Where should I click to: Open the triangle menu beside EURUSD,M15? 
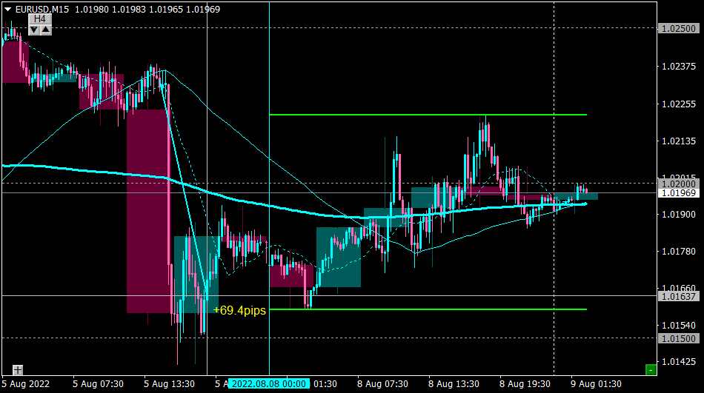tap(7, 9)
